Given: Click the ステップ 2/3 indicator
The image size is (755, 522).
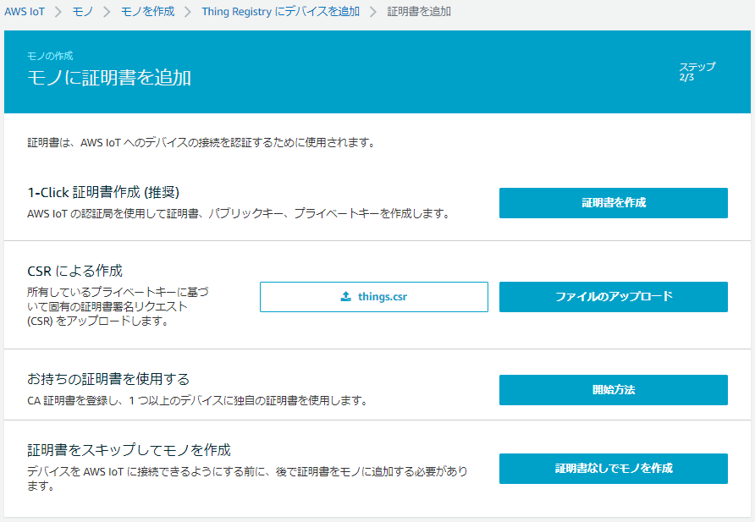Looking at the screenshot, I should (697, 72).
